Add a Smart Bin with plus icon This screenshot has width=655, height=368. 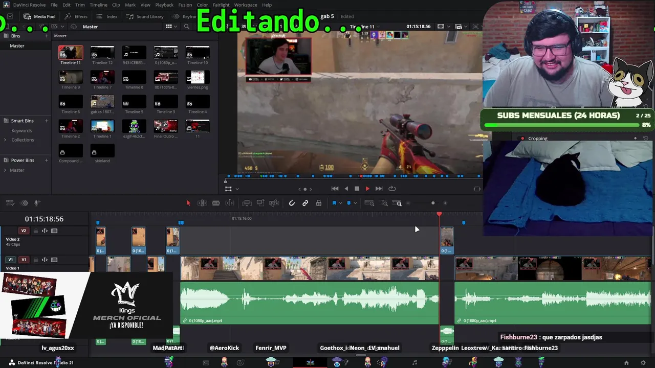(x=47, y=121)
